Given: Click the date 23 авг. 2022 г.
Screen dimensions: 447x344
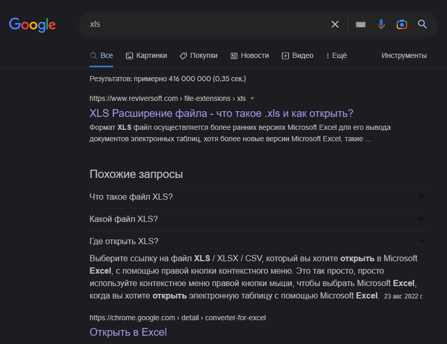Looking at the screenshot, I should pyautogui.click(x=403, y=296).
